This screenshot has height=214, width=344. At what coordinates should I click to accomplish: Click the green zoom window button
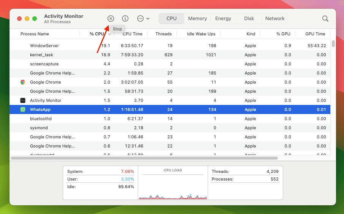coord(35,19)
